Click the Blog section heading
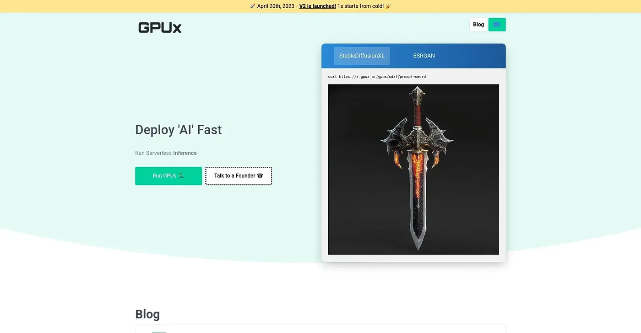641x333 pixels. [x=147, y=314]
